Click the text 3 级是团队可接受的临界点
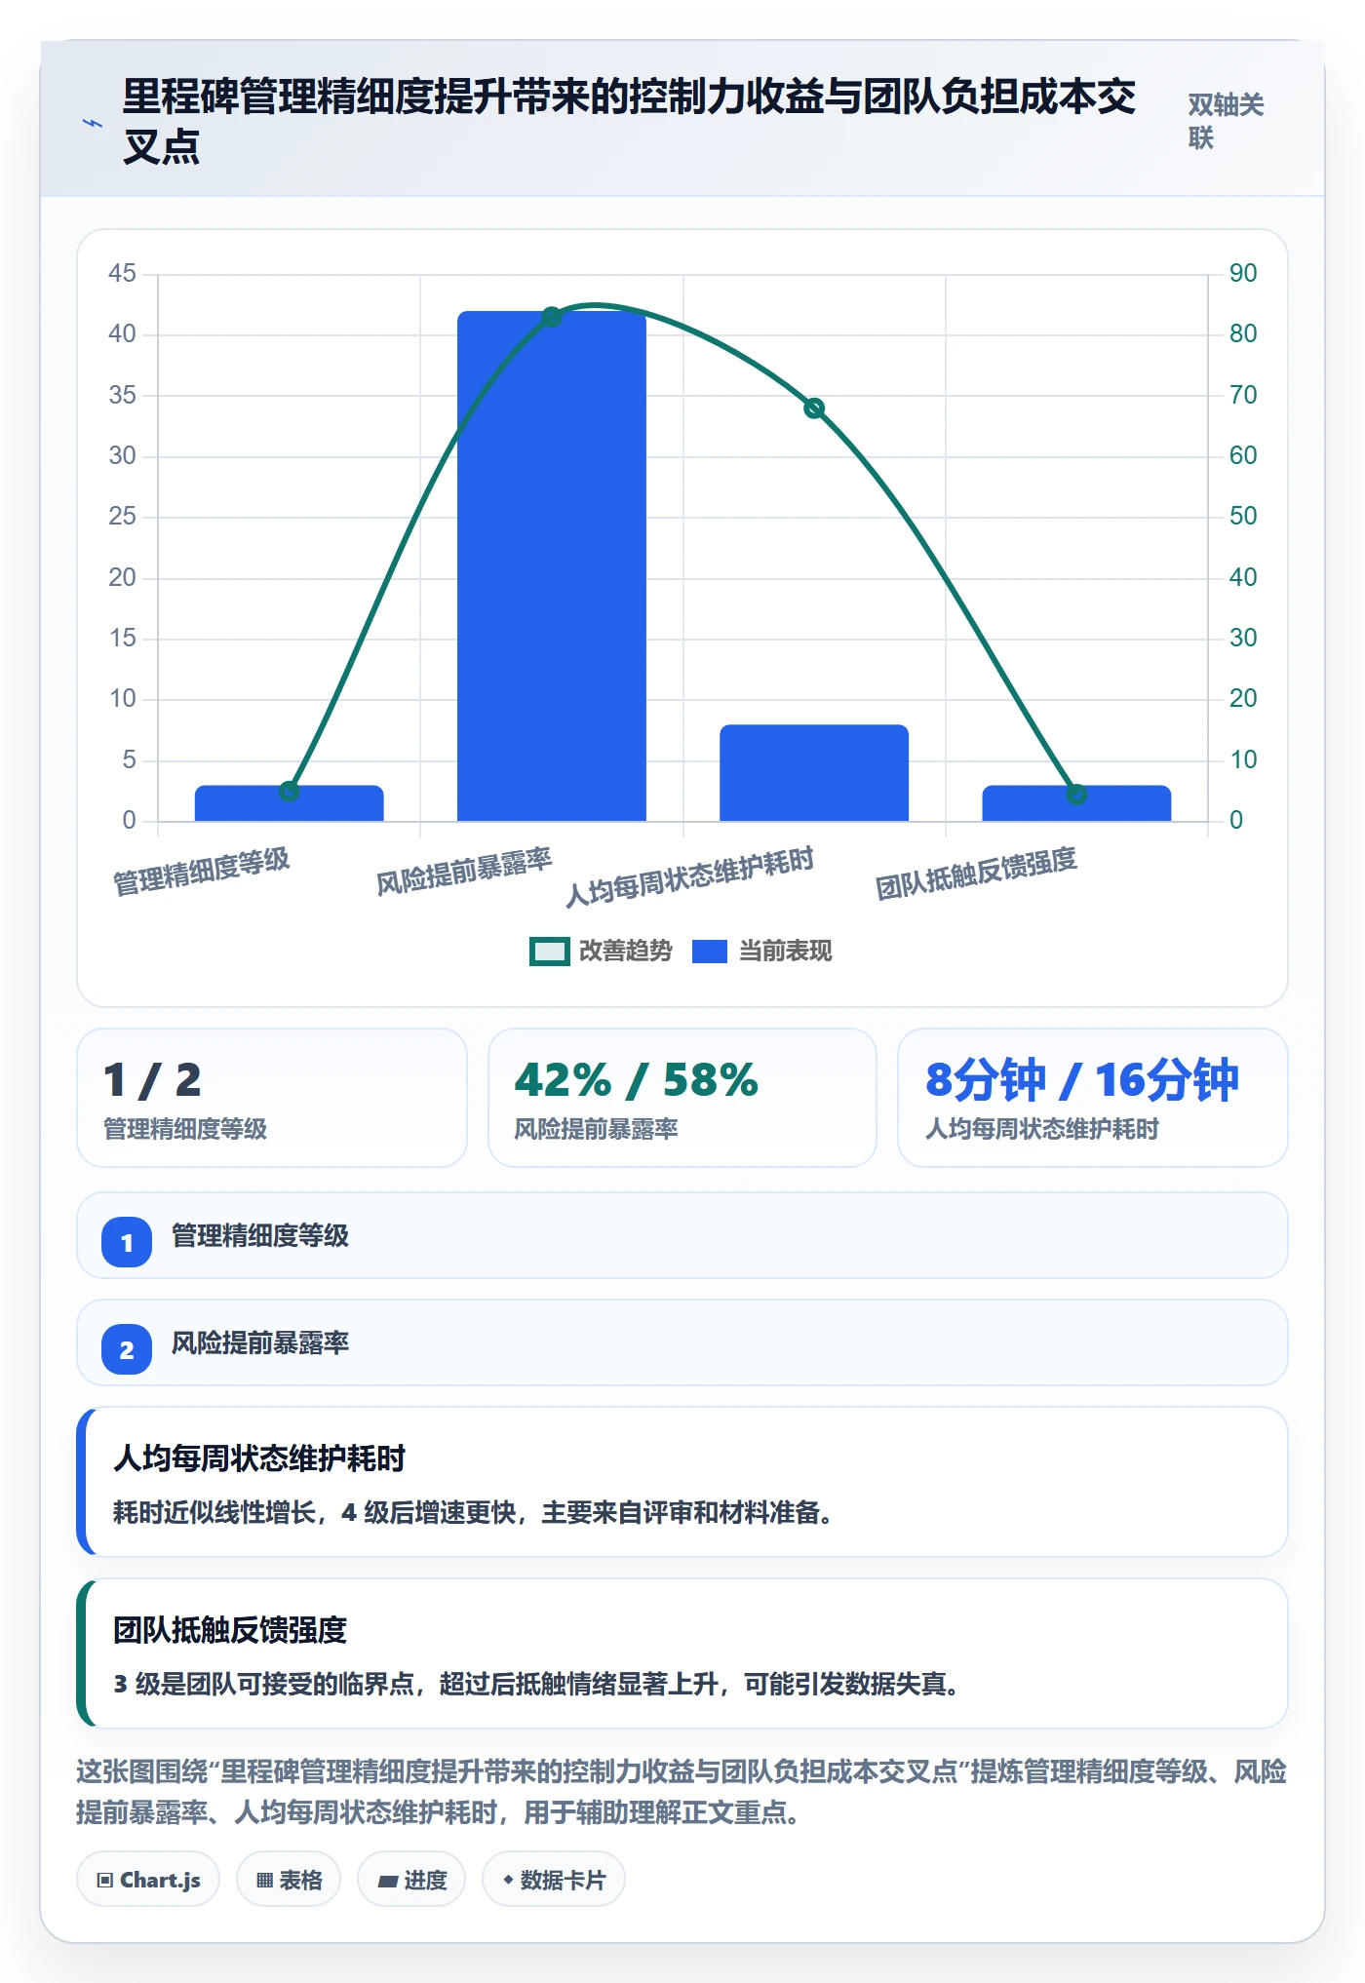This screenshot has height=1983, width=1365. click(264, 1684)
